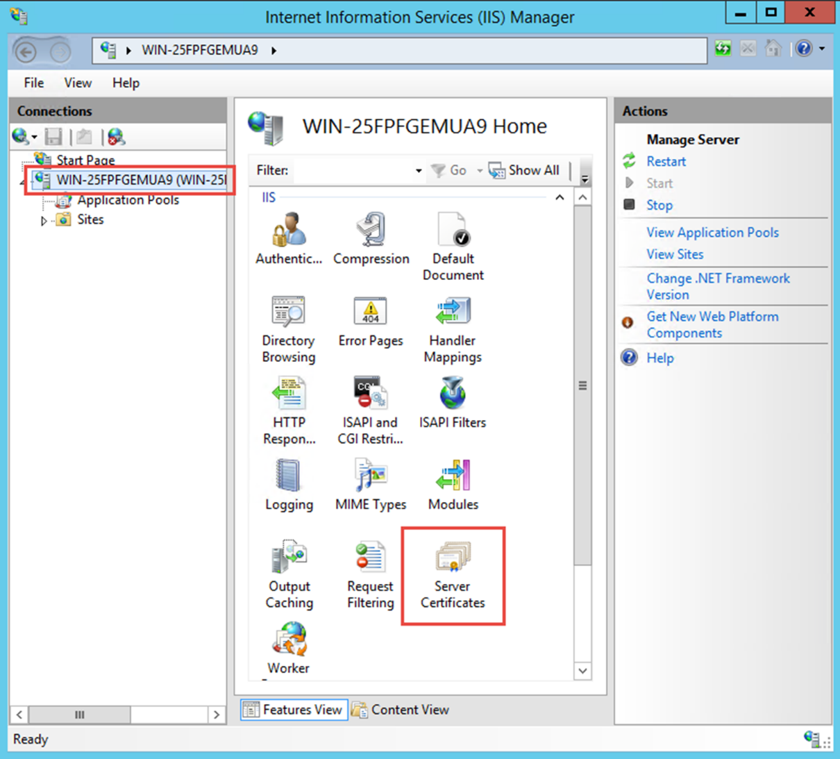Open the ISAPI Filters feature
Viewport: 840px width, 759px height.
453,403
